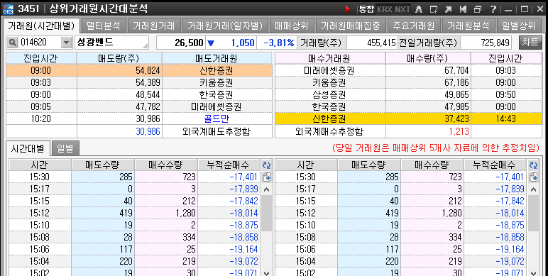The image size is (548, 276).
Task: Click the stock code field 014620
Action: click(39, 43)
